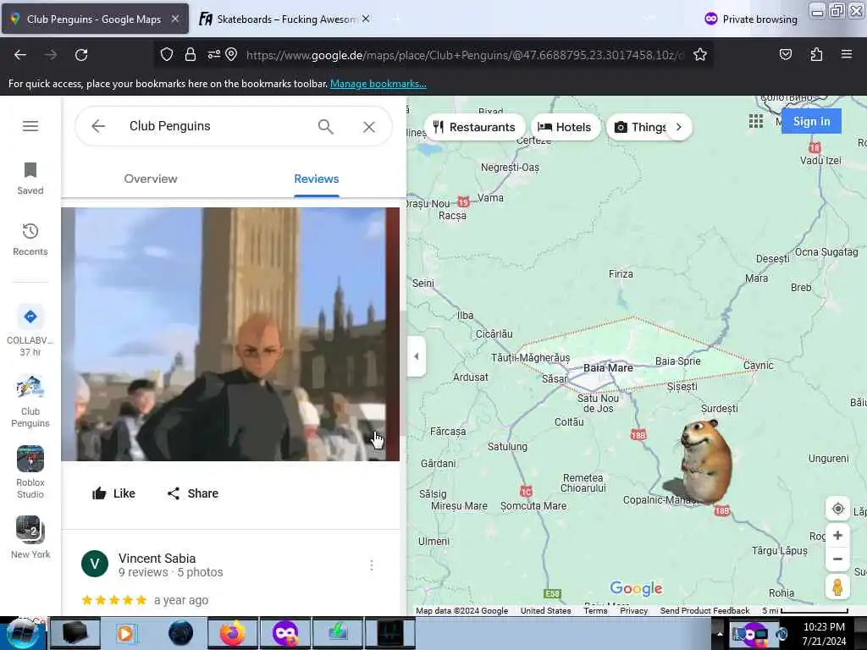Show your location on the map

pos(837,509)
